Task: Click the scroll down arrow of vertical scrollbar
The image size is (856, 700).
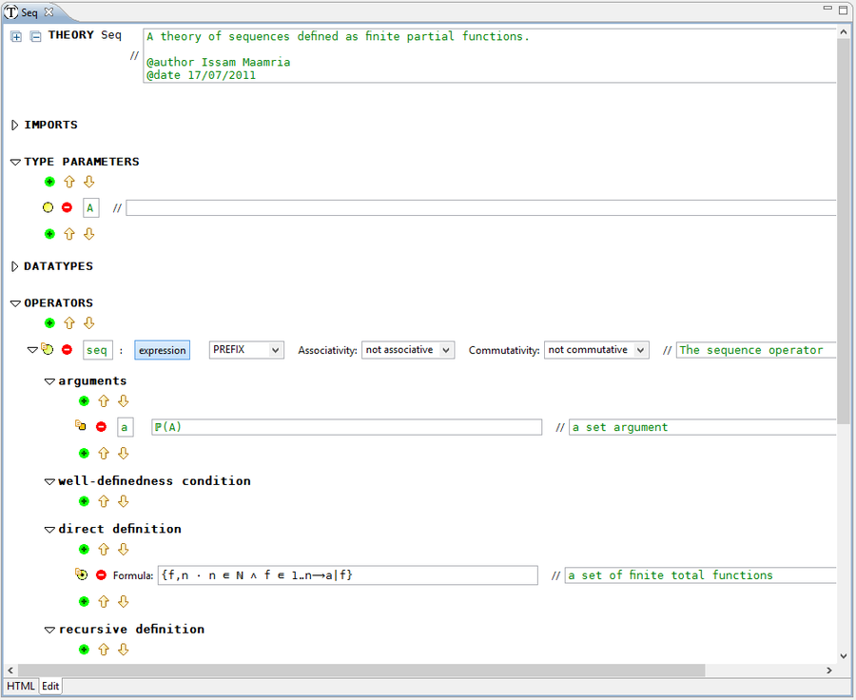Action: pos(844,655)
